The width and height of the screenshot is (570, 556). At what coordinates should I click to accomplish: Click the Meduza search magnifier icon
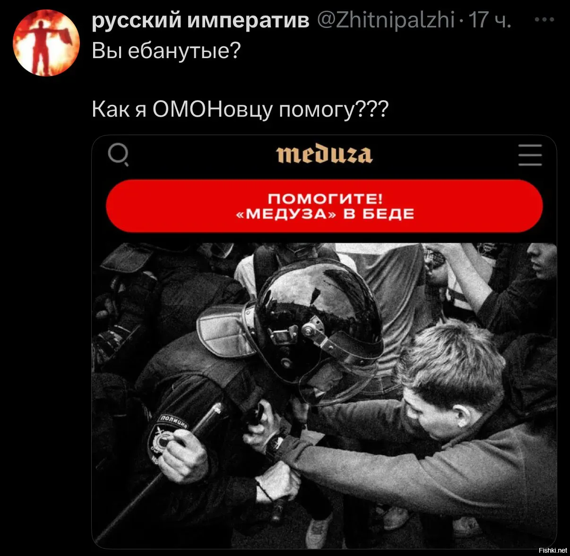coord(119,155)
